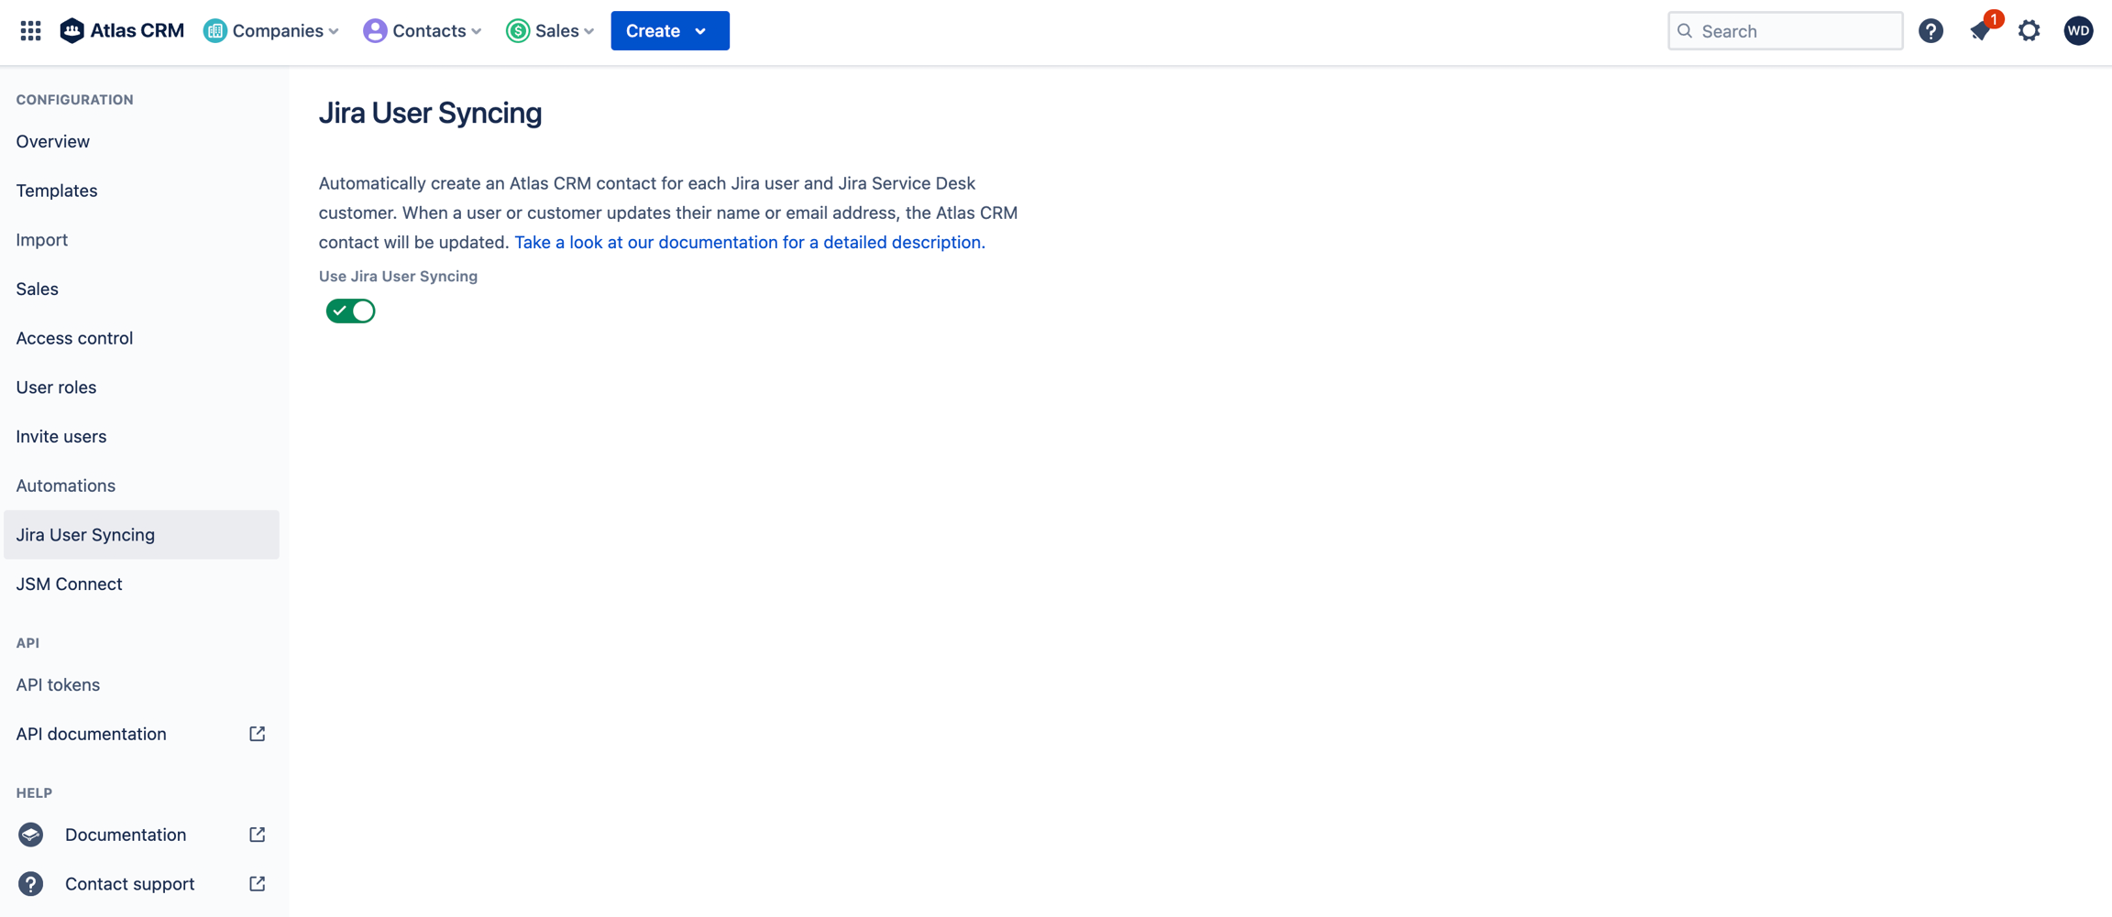Click the WD user avatar
2112x917 pixels.
[2077, 31]
